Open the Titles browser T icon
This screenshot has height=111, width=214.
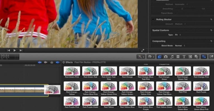coord(184,57)
